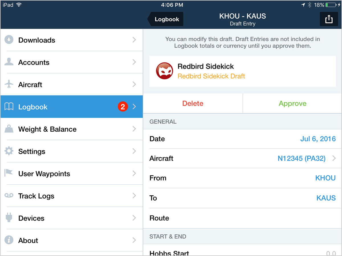Edit the From airport KHOU
The height and width of the screenshot is (256, 342).
tap(325, 178)
